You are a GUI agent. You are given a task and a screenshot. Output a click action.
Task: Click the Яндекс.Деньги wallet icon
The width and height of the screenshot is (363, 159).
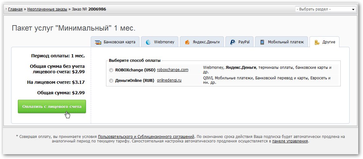187,42
